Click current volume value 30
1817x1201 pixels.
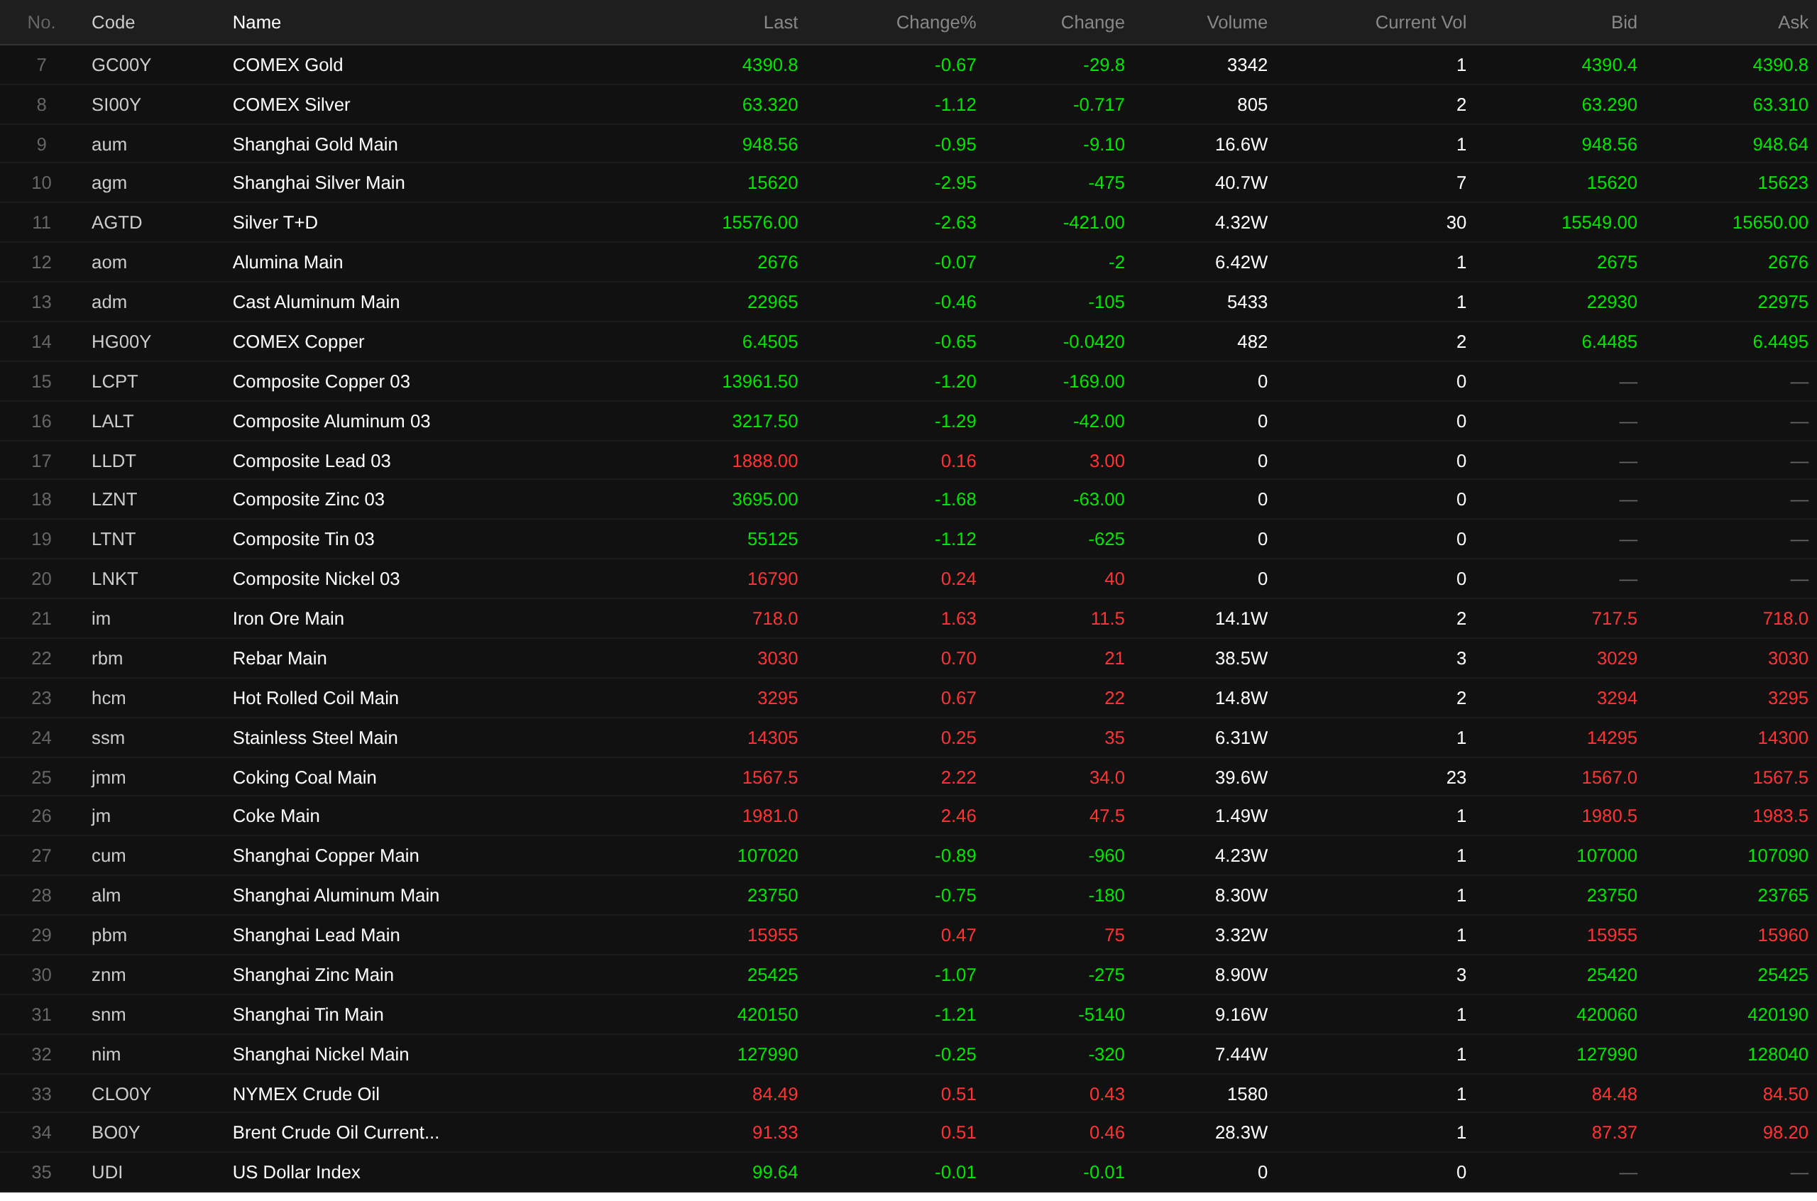(1456, 223)
